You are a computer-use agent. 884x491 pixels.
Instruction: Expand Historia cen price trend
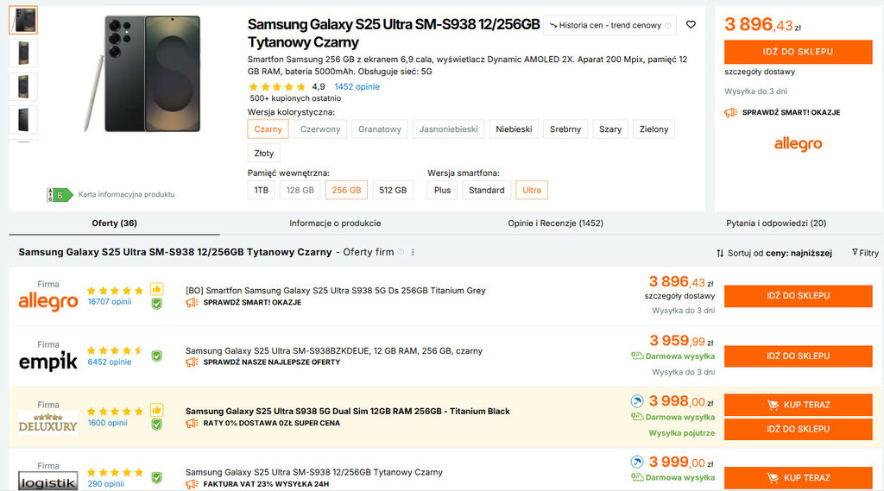click(609, 26)
